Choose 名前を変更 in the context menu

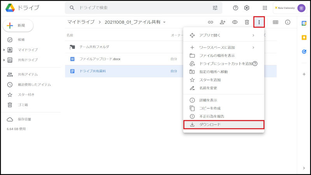(x=208, y=88)
